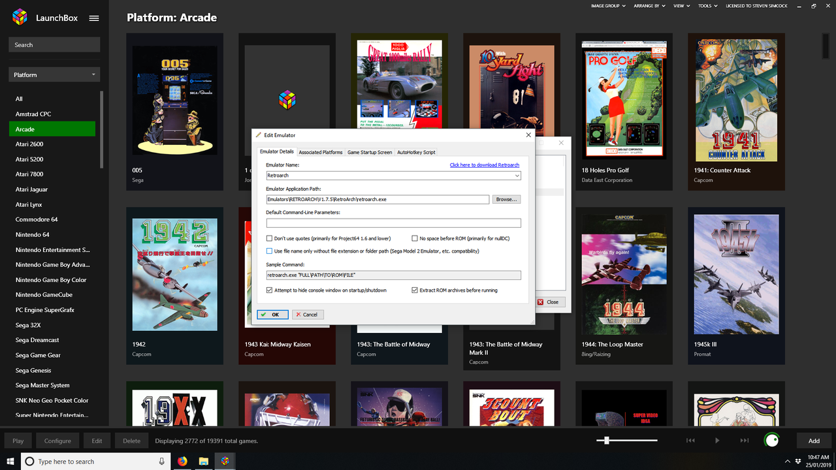This screenshot has width=836, height=470.
Task: Open File Explorer from the taskbar
Action: (x=203, y=462)
